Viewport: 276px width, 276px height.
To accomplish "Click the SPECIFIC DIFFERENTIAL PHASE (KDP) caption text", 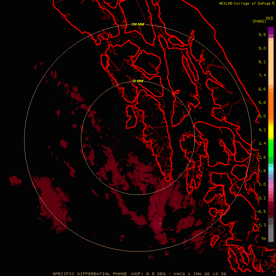I will [x=98, y=274].
